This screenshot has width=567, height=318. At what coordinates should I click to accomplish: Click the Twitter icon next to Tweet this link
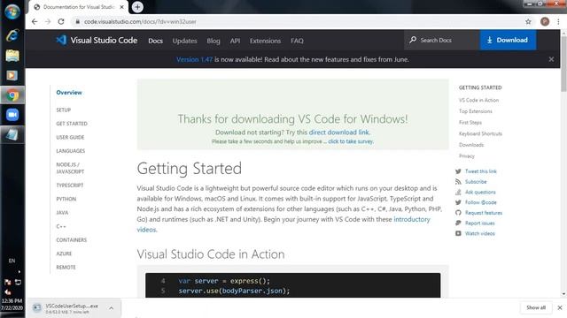coord(458,171)
